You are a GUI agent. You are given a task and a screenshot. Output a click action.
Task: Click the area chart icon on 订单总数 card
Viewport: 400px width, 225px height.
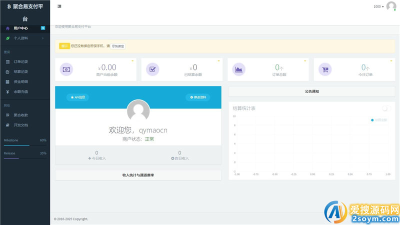[239, 69]
